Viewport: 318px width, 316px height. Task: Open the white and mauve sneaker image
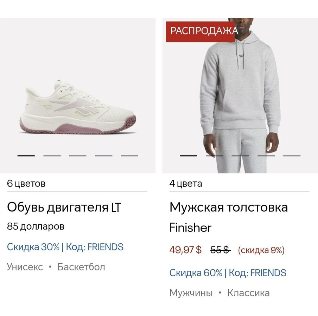[x=78, y=96]
